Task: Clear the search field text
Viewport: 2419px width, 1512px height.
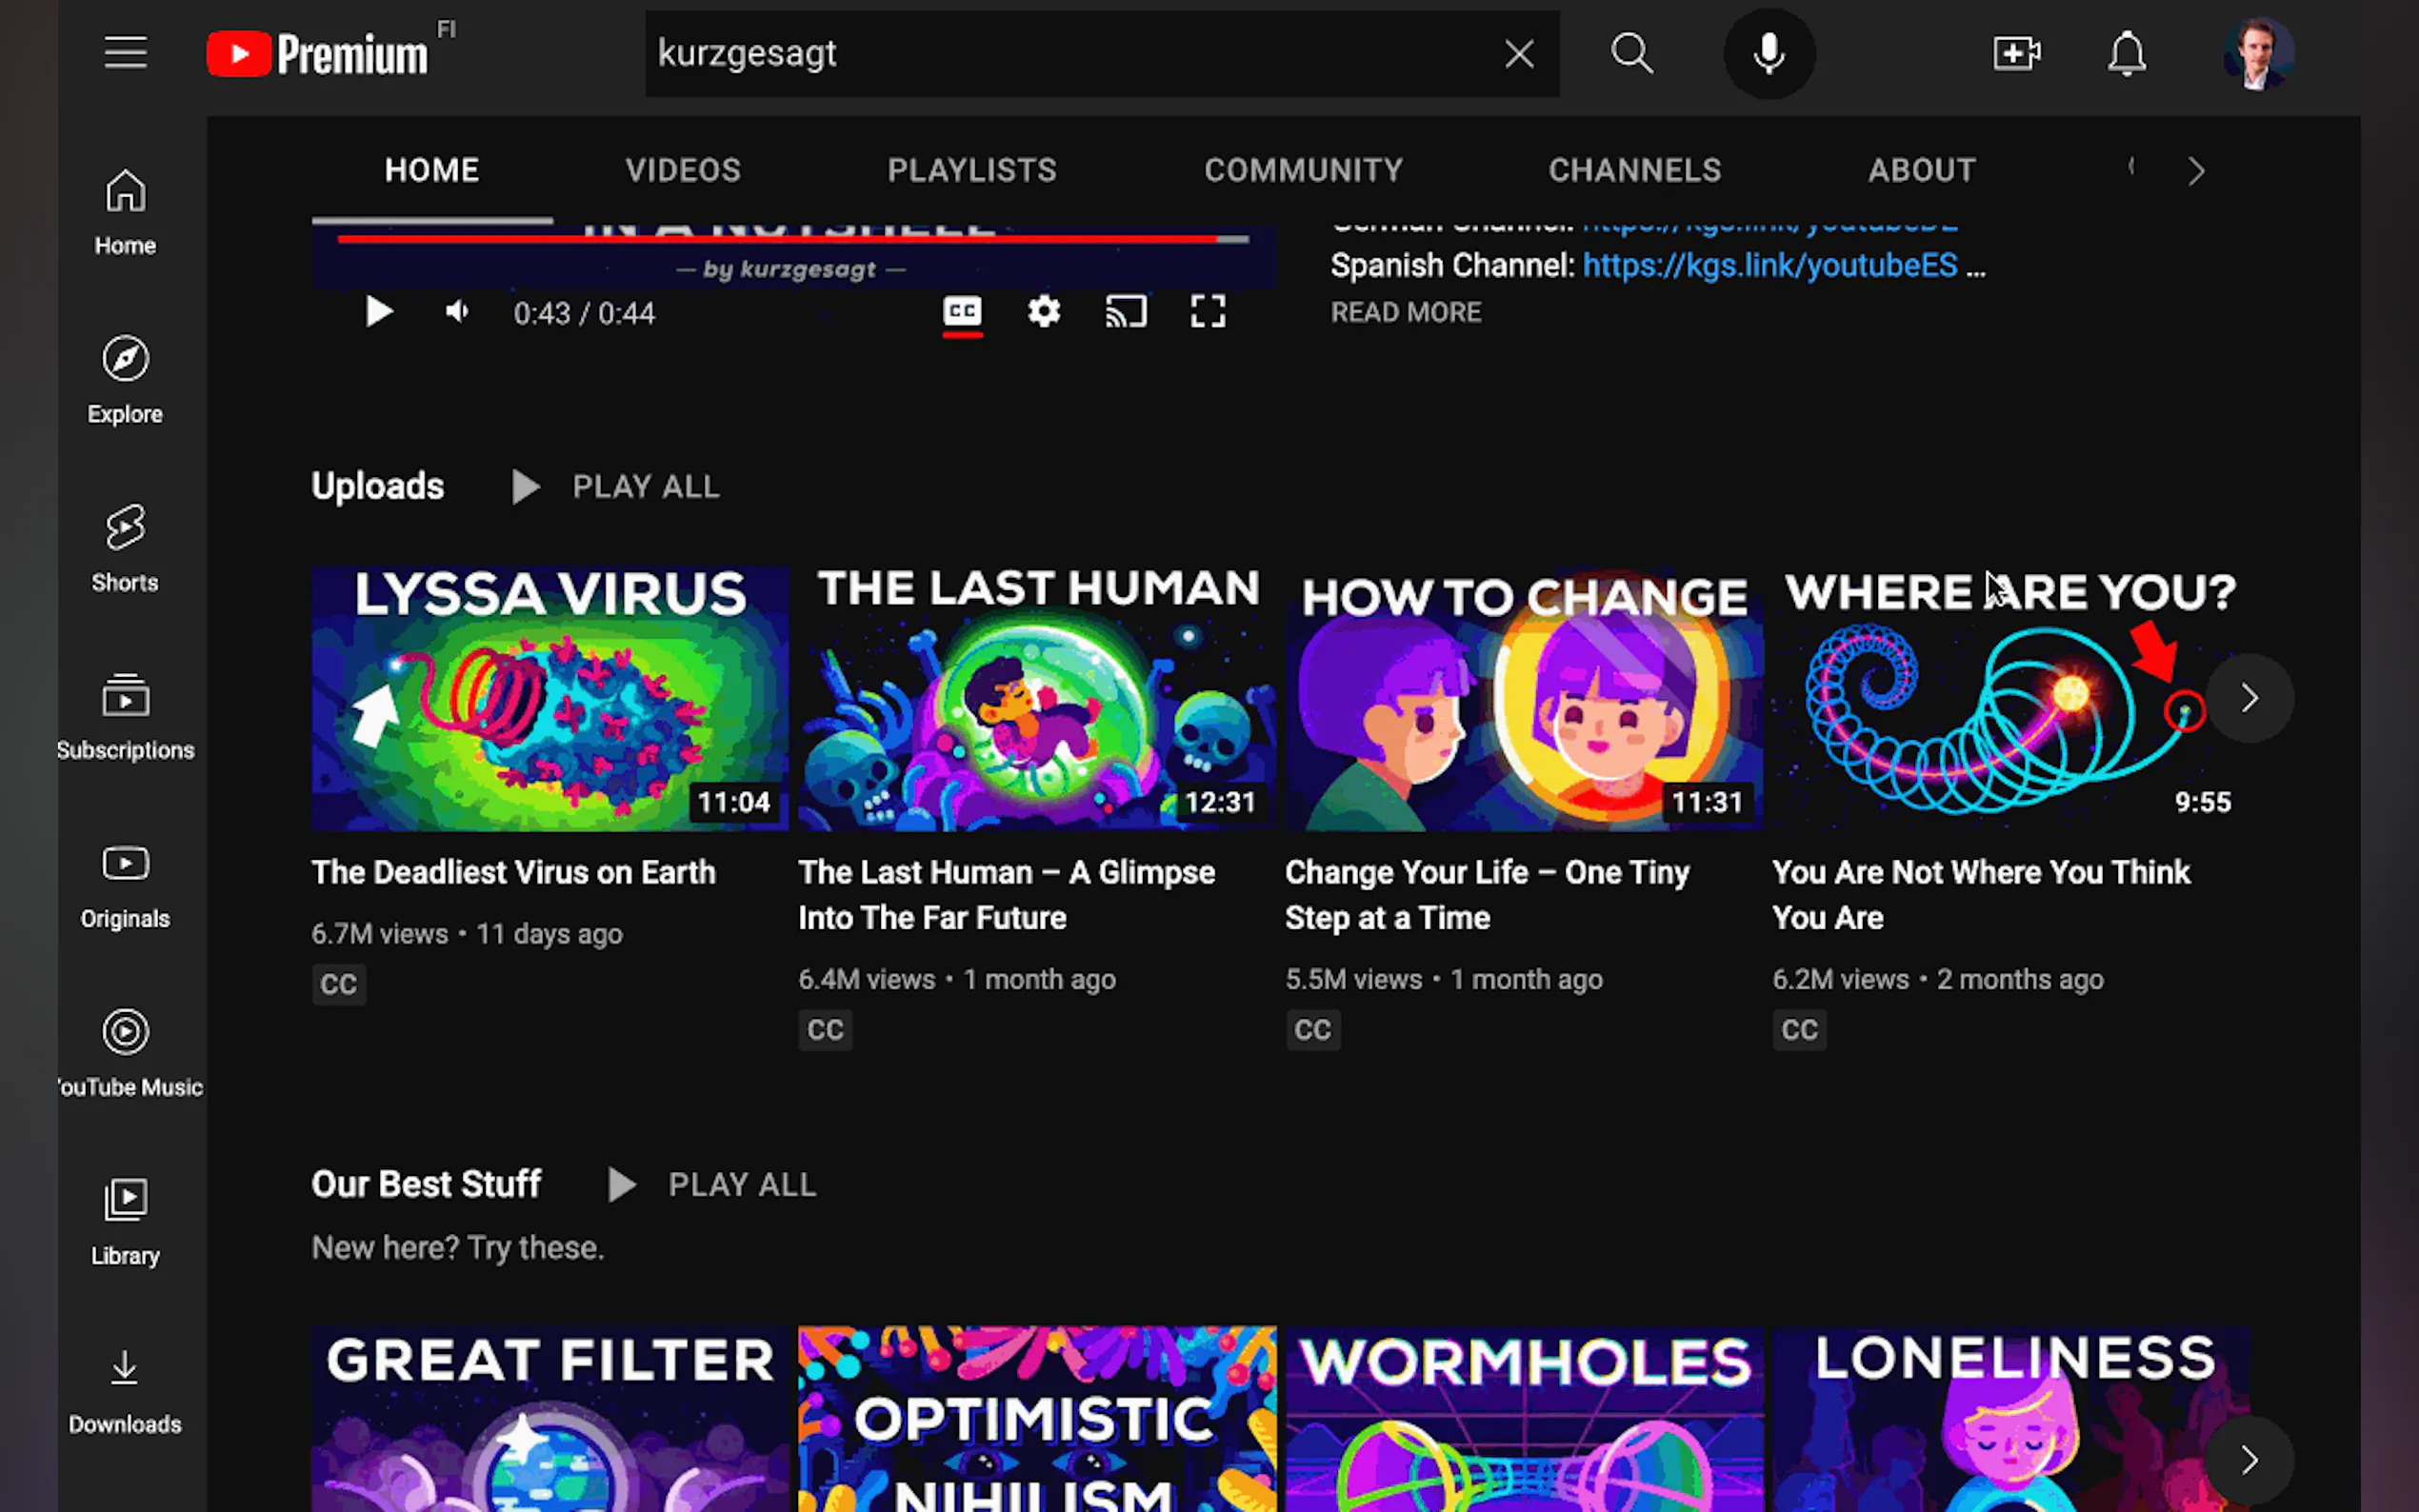Action: click(1519, 54)
